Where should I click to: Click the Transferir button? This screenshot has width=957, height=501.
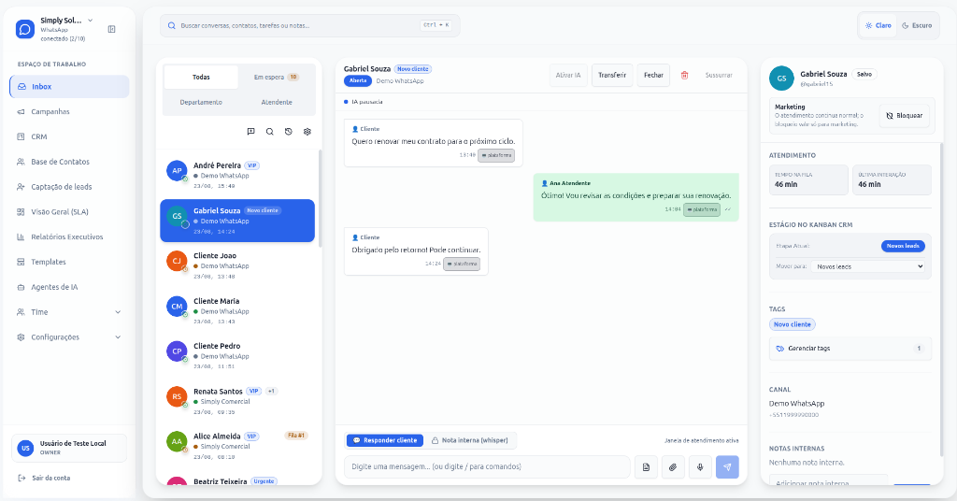[x=612, y=75]
